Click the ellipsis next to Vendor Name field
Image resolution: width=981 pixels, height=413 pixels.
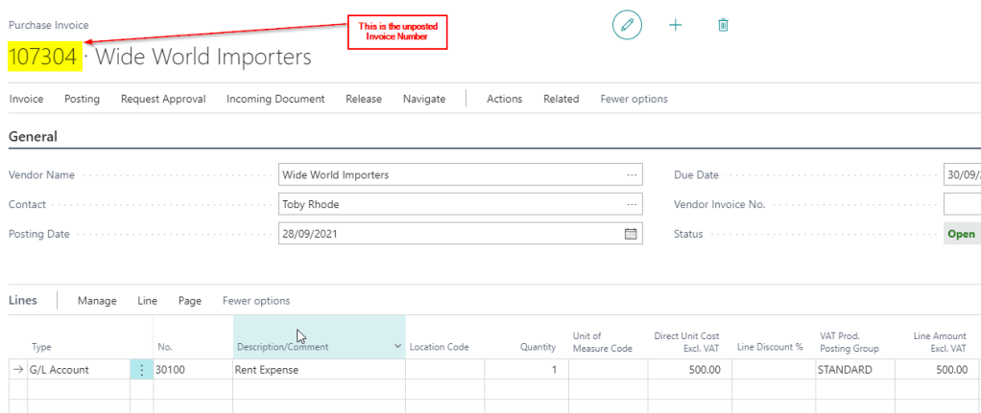631,175
